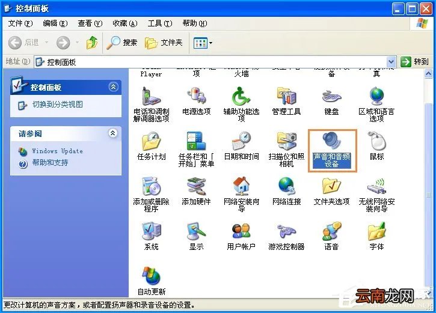436x313 pixels.
Task: Select 声音和音频设备 icon
Action: [x=331, y=150]
